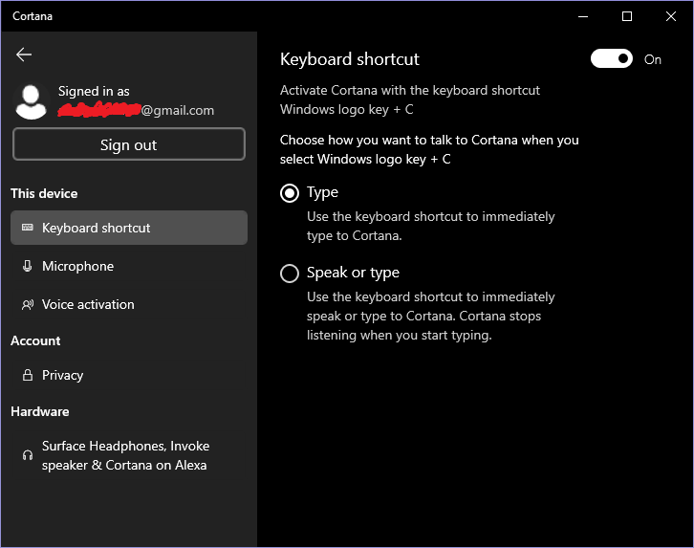Screen dimensions: 694x548
Task: Click the headphones icon under Hardware
Action: [x=28, y=455]
